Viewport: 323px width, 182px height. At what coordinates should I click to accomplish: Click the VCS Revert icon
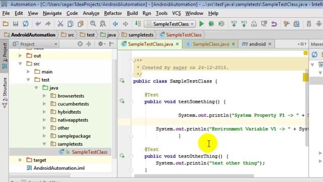274,24
